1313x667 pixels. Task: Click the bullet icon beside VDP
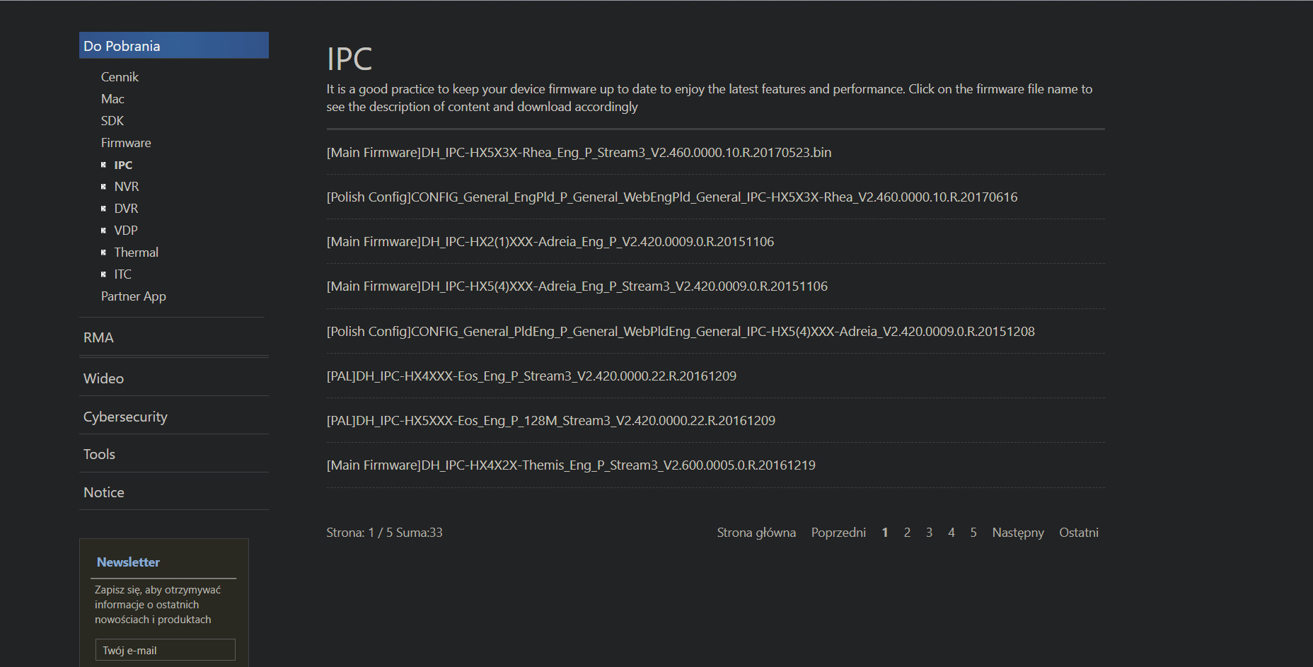103,231
